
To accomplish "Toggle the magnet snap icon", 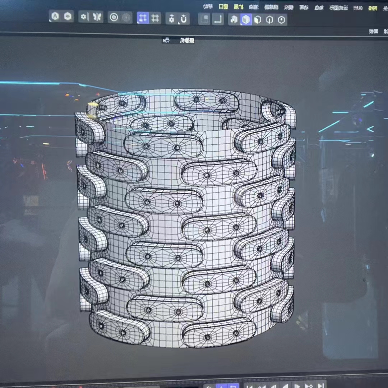I will click(x=184, y=19).
